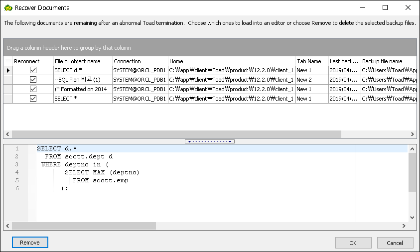This screenshot has height=252, width=420.
Task: Click the grid's horizontal scrollbar thumb
Action: point(176,134)
